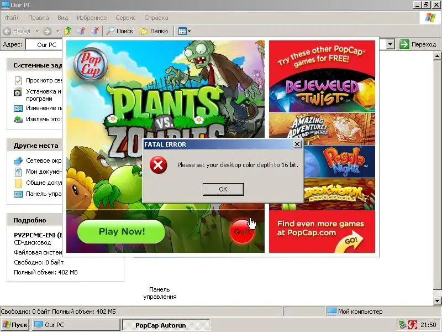442x332 pixels.
Task: Expand the back history dropdown arrow
Action: [x=37, y=31]
